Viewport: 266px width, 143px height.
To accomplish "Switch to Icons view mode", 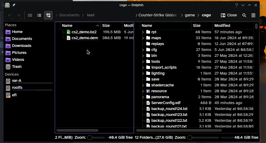I will (x=30, y=15).
